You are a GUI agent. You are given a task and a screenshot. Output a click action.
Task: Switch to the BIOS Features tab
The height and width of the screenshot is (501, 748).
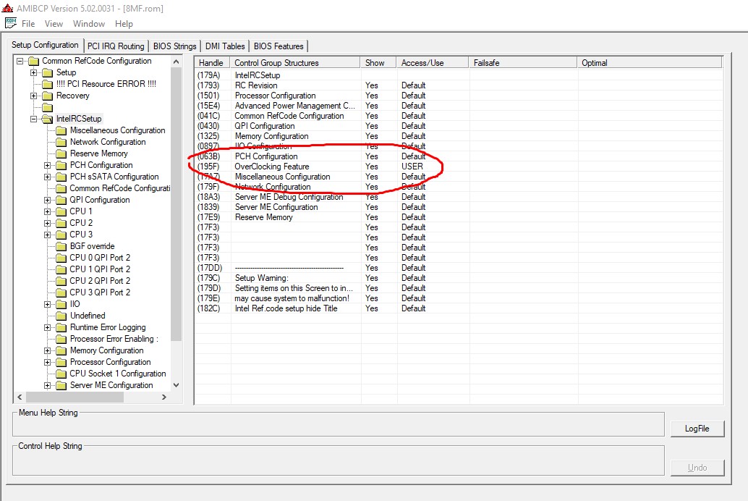pyautogui.click(x=279, y=46)
